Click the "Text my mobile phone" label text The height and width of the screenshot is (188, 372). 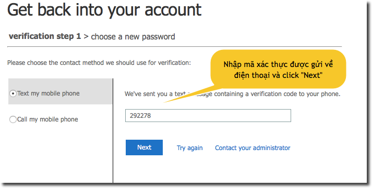(49, 93)
